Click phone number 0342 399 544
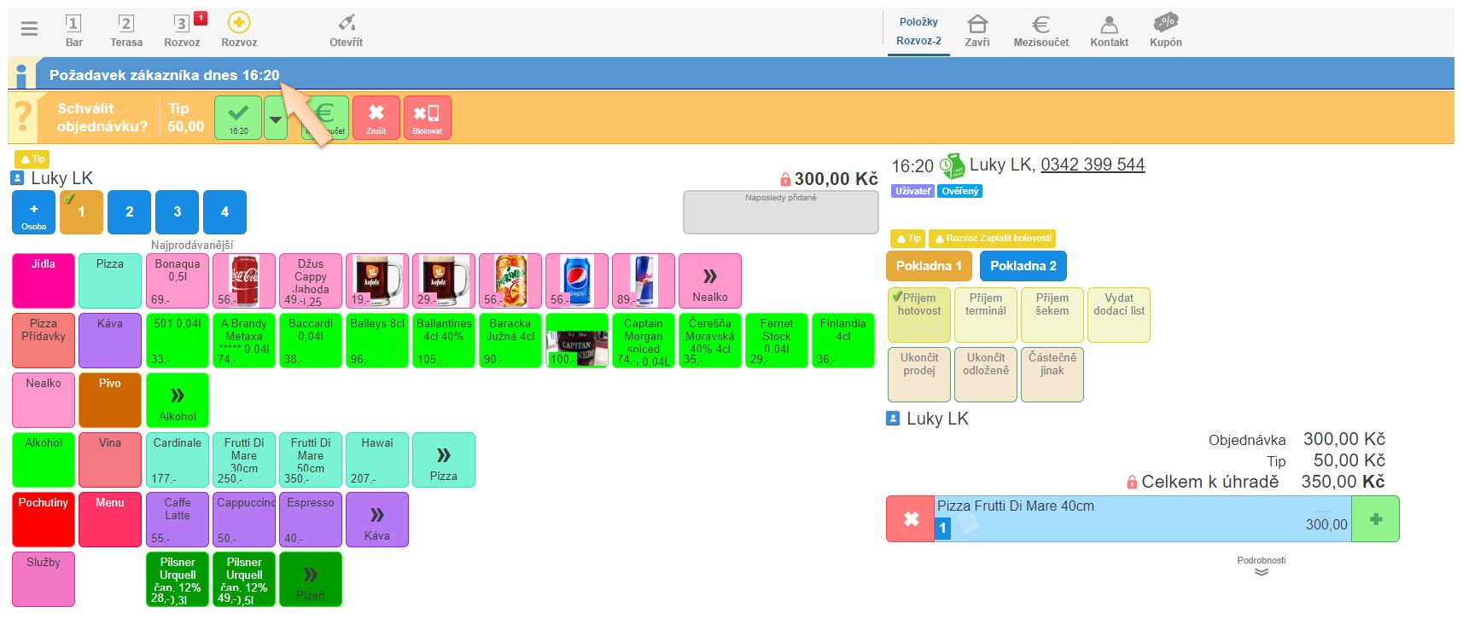Screen dimensions: 1463x636 point(1093,165)
